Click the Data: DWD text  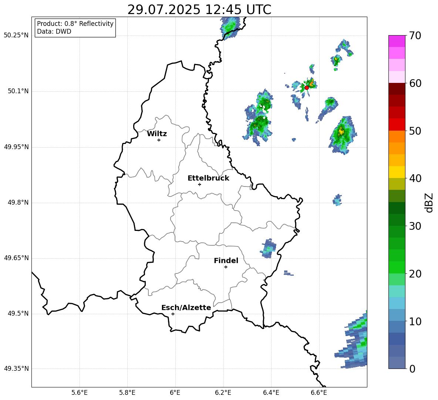54,31
